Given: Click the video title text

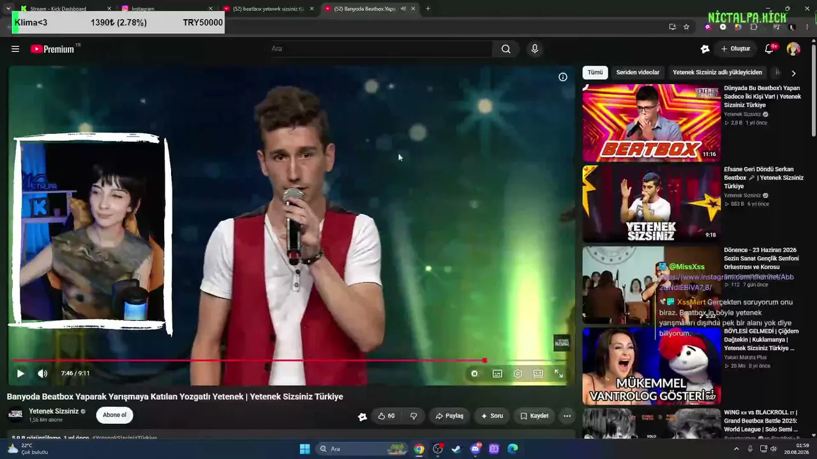Looking at the screenshot, I should pos(175,397).
